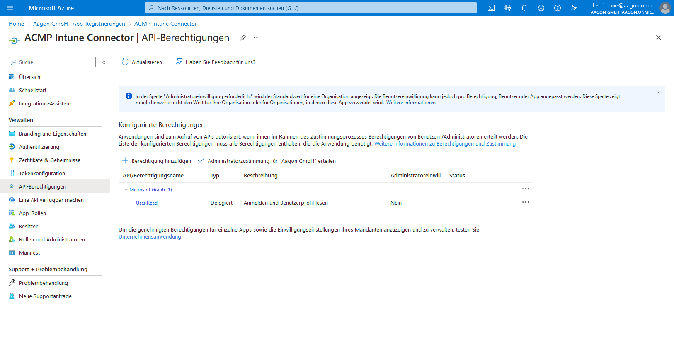674x344 pixels.
Task: Open portal settings gear
Action: pyautogui.click(x=541, y=8)
